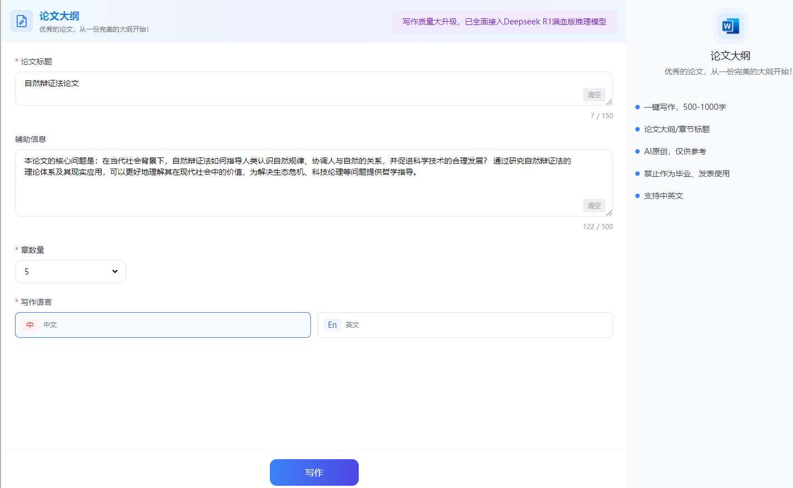Screen dimensions: 793x488
Task: Click the chevron arrow of chapter count selector
Action: point(115,272)
